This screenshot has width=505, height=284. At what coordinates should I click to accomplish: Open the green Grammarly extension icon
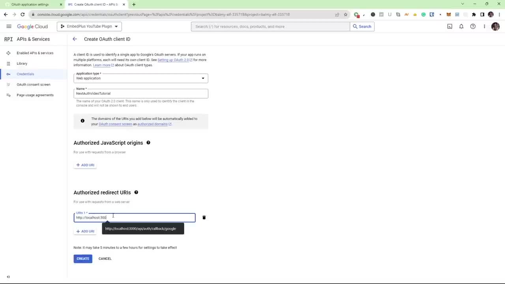coord(423,15)
